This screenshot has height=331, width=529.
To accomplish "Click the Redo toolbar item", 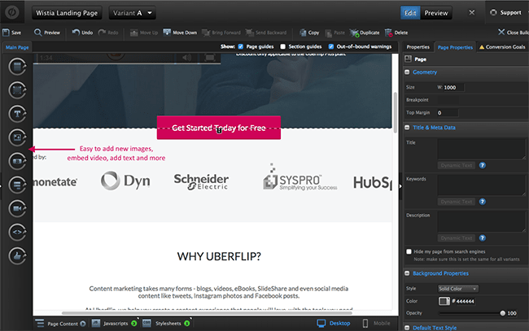I will coord(108,33).
